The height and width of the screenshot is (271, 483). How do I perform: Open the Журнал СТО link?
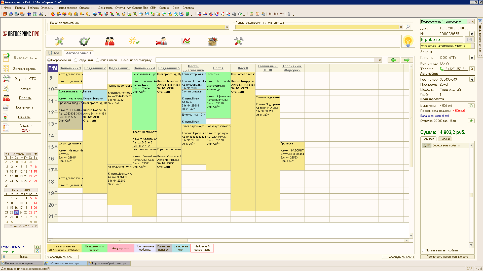pos(26,79)
